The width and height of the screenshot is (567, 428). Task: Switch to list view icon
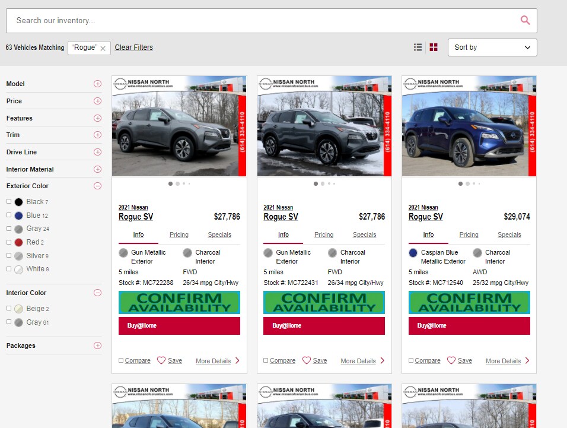pyautogui.click(x=418, y=47)
